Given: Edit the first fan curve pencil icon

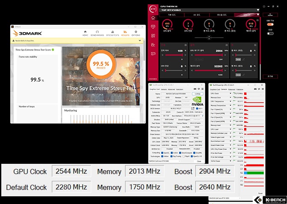Looking at the screenshot, I should tap(243, 59).
